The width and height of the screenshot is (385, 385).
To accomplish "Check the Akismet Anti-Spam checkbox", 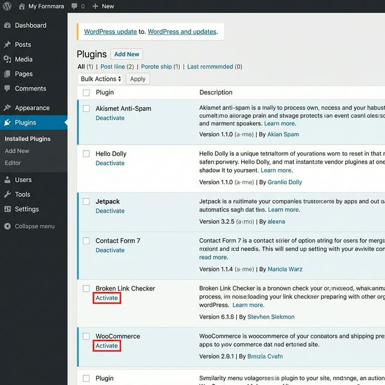I will click(86, 109).
